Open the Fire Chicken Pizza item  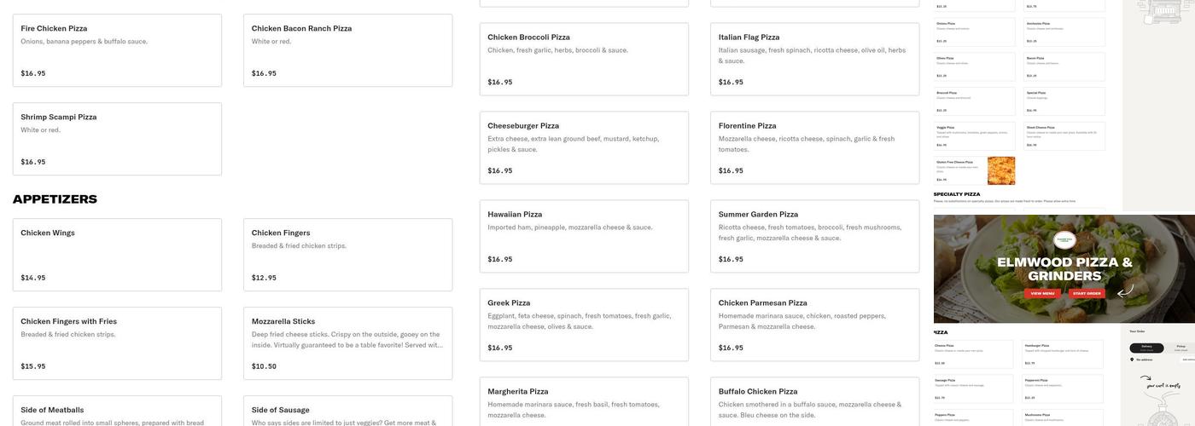pos(117,50)
